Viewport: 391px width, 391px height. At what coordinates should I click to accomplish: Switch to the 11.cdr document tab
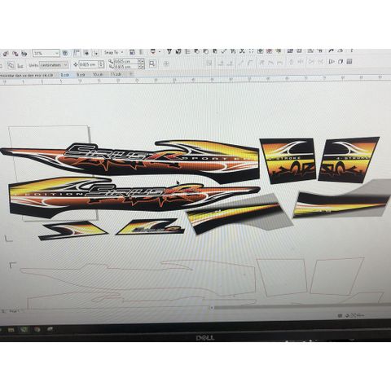(116, 74)
